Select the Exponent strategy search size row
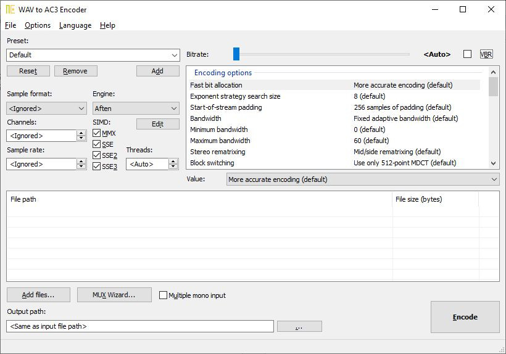The width and height of the screenshot is (506, 354). click(x=334, y=96)
